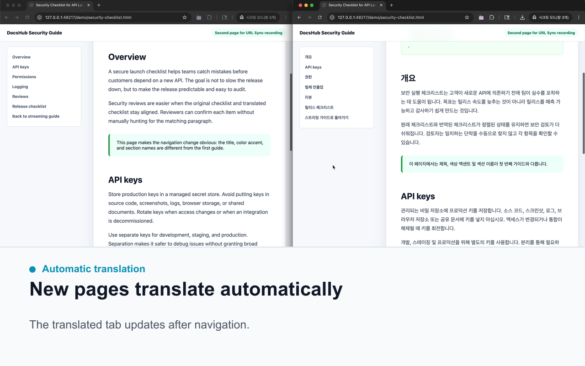Open site info icon in left window address bar

40,17
